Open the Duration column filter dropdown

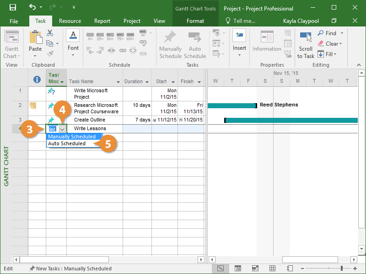point(147,82)
